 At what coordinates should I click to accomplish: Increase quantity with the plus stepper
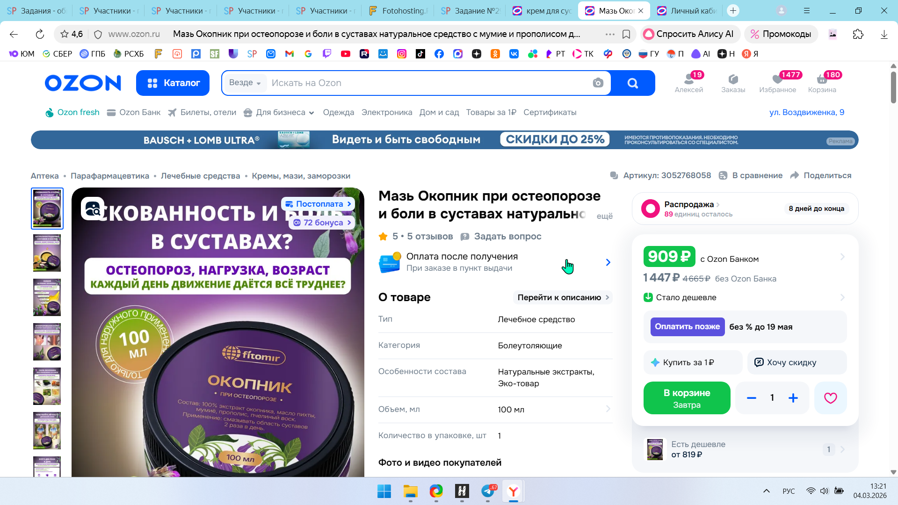point(793,398)
